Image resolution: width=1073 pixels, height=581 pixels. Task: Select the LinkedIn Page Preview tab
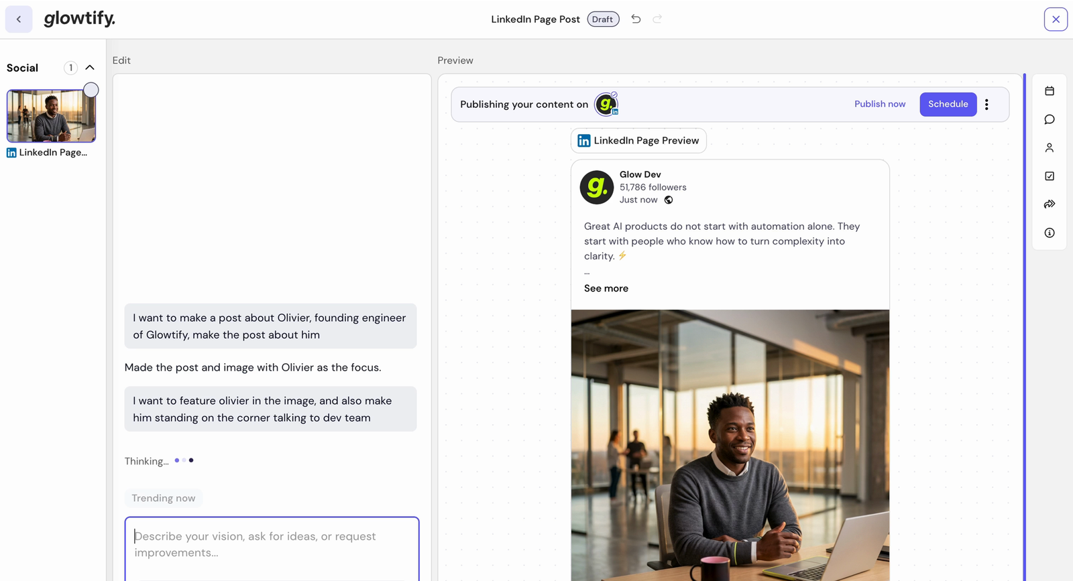(638, 141)
